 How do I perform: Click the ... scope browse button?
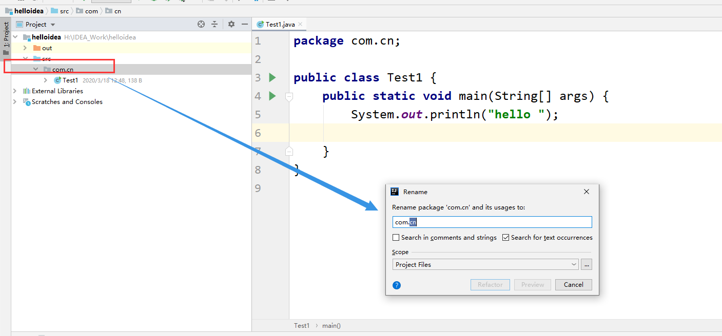[587, 265]
